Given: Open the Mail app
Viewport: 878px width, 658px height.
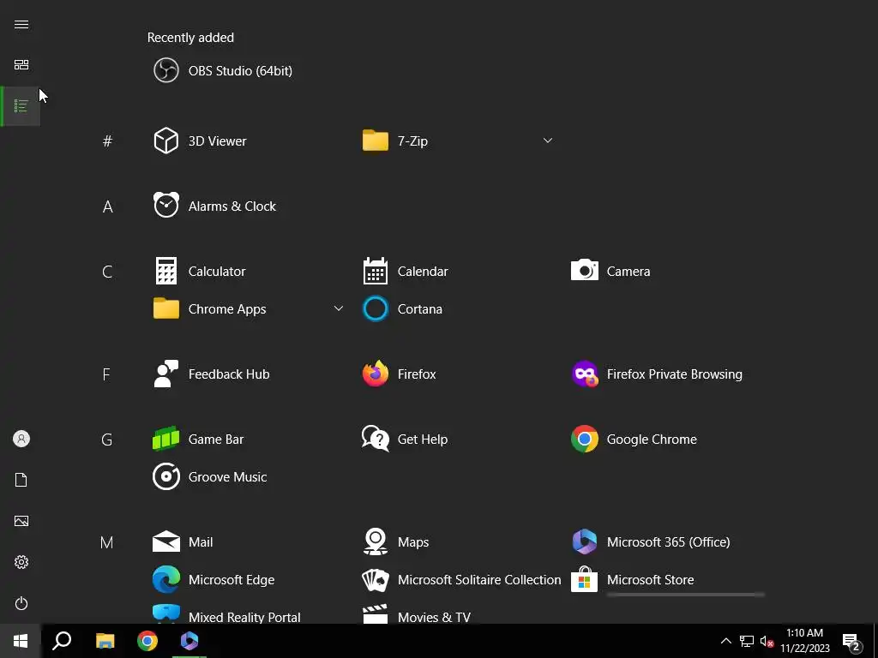Looking at the screenshot, I should [x=183, y=541].
